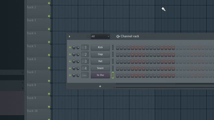
Task: Select the Track 8 header label
Action: [x=31, y=85]
